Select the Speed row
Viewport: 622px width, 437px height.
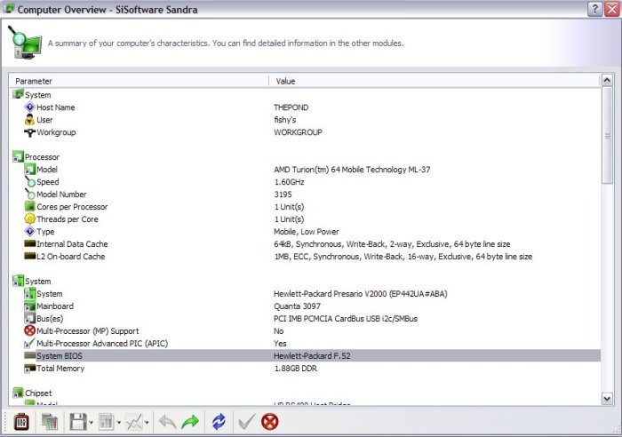305,182
